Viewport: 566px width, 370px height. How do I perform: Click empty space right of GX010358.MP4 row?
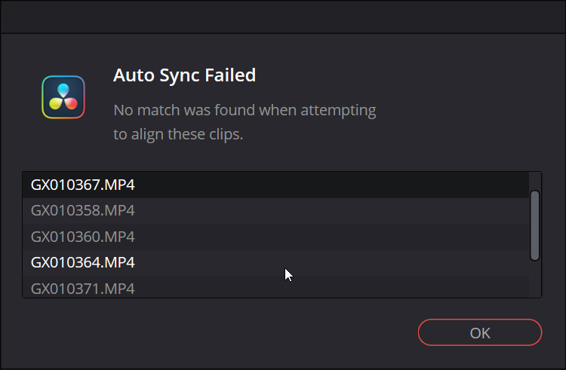click(x=332, y=211)
